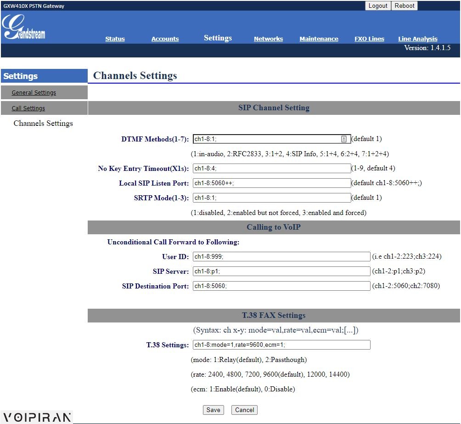Click the SIP Destination Port label
The width and height of the screenshot is (461, 424).
(x=156, y=286)
